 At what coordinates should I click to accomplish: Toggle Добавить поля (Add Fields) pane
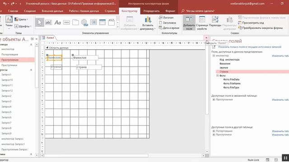(x=189, y=23)
